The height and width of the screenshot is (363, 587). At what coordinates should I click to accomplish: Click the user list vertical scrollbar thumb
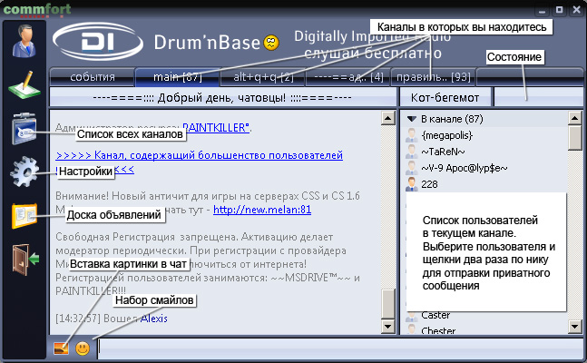click(x=574, y=136)
